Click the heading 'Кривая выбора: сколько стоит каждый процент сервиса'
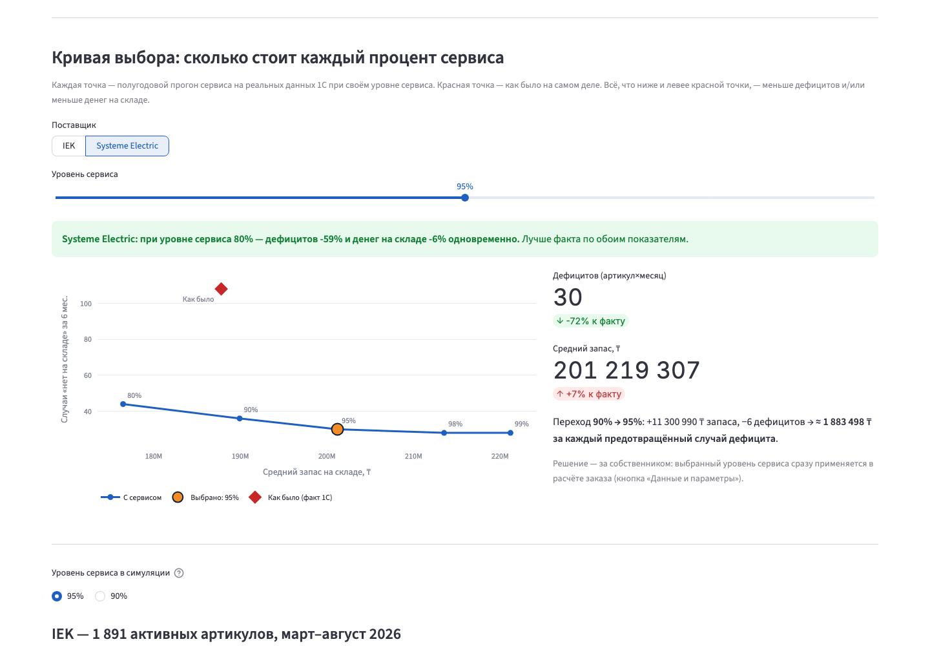930x646 pixels. [x=278, y=57]
